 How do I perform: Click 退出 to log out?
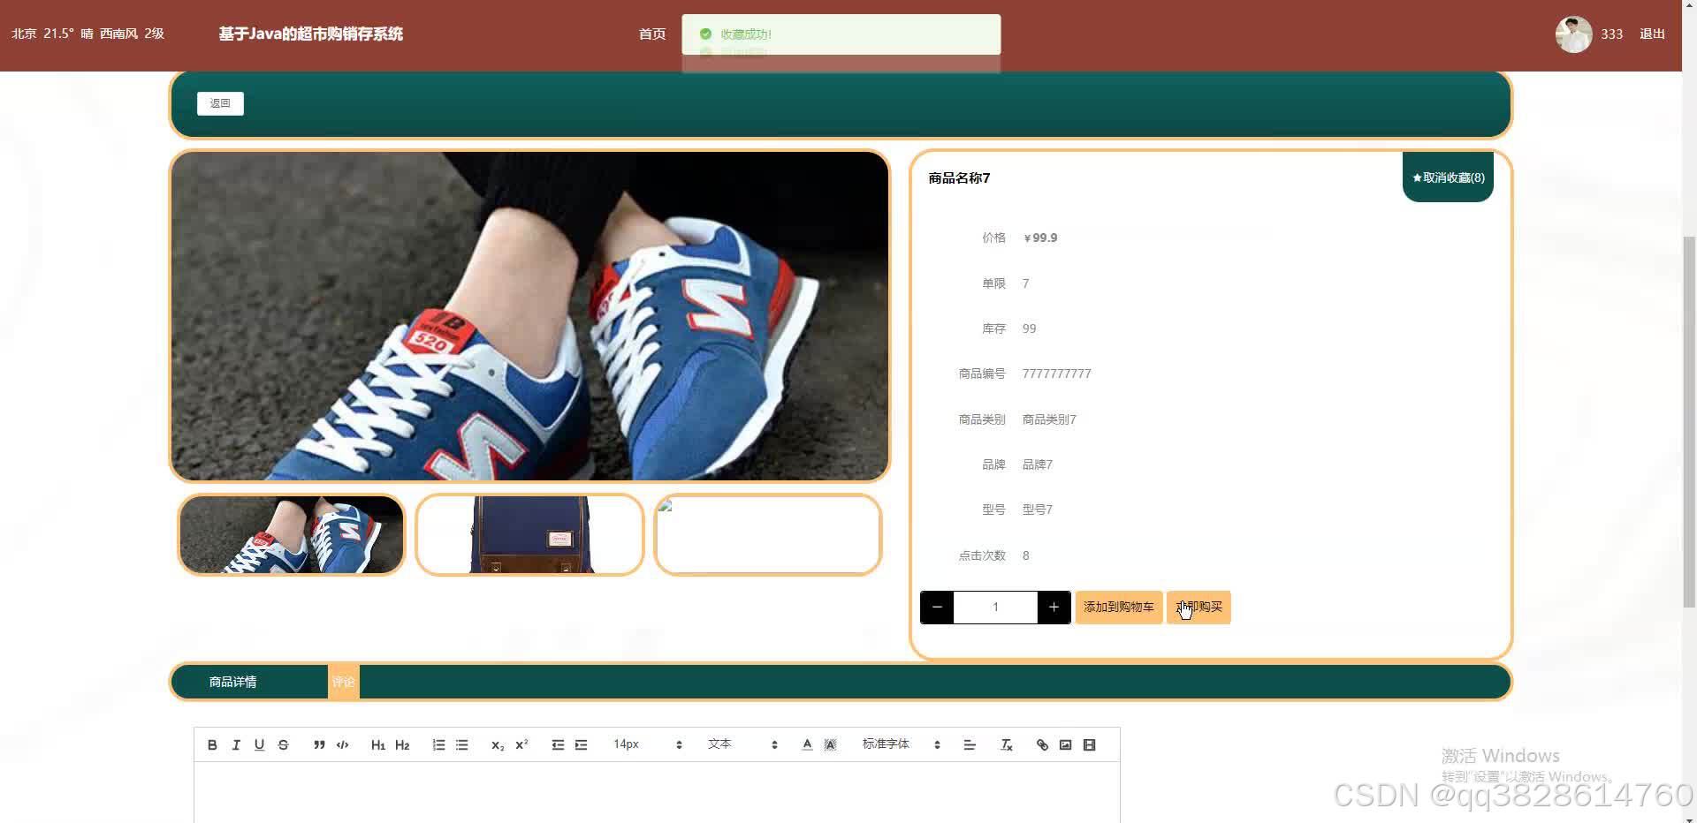[1652, 34]
